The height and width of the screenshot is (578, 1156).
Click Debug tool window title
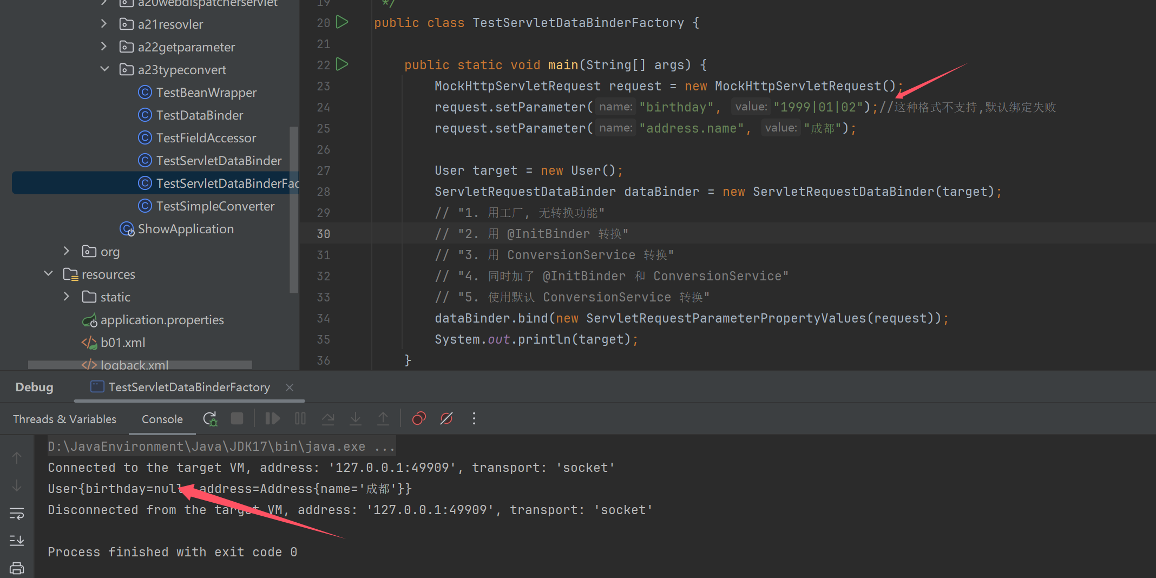[34, 387]
